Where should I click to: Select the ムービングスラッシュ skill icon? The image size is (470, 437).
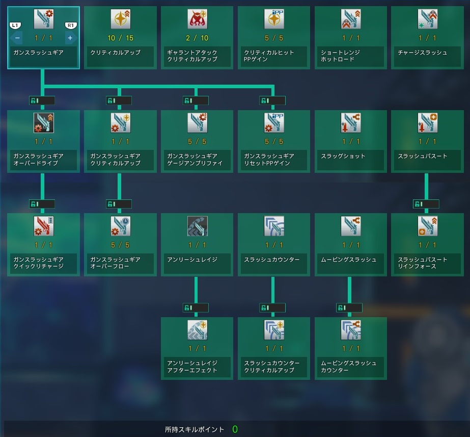(351, 226)
